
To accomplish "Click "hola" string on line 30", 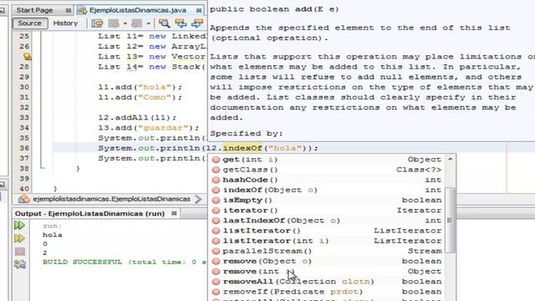I will (154, 87).
